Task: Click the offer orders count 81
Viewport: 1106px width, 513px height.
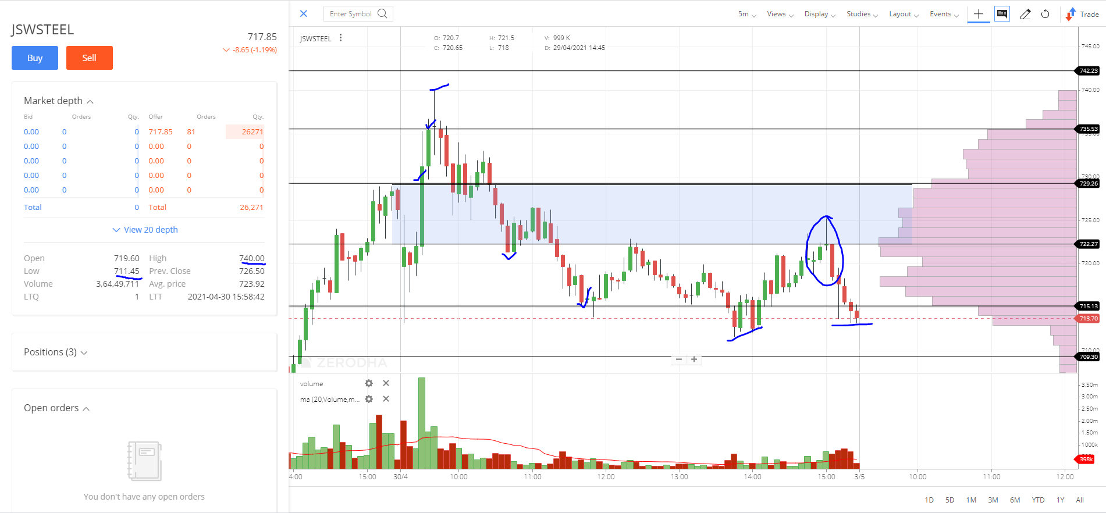Action: [x=191, y=132]
